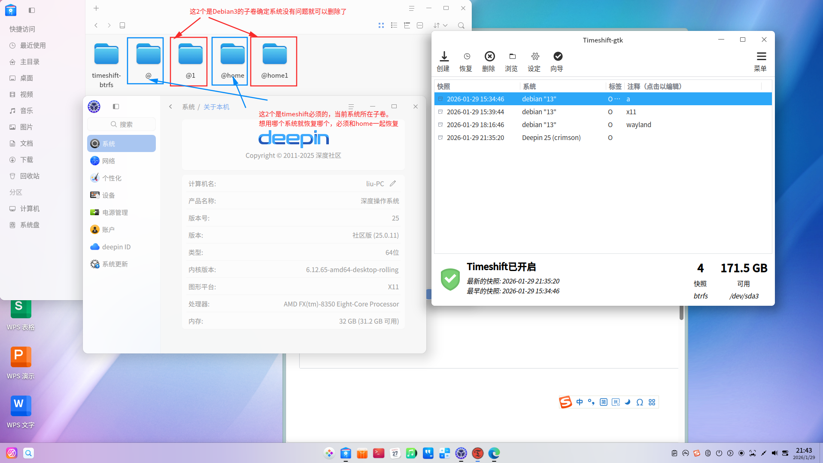Click Control Center search field (搜索)
Screen dimensions: 823x463
121,124
